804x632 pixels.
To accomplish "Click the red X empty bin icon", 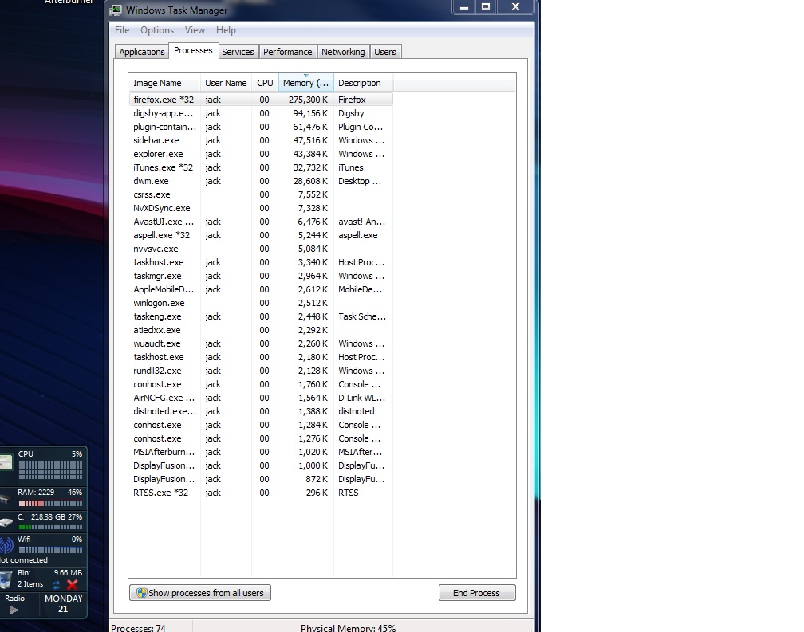I will point(73,585).
